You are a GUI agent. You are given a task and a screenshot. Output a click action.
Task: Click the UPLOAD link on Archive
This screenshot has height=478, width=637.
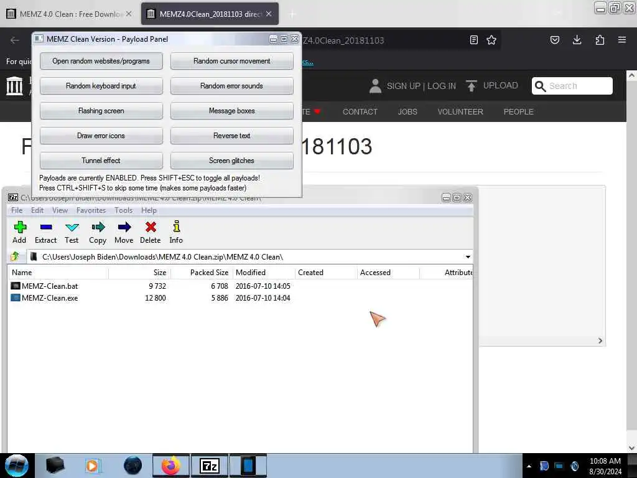point(501,85)
